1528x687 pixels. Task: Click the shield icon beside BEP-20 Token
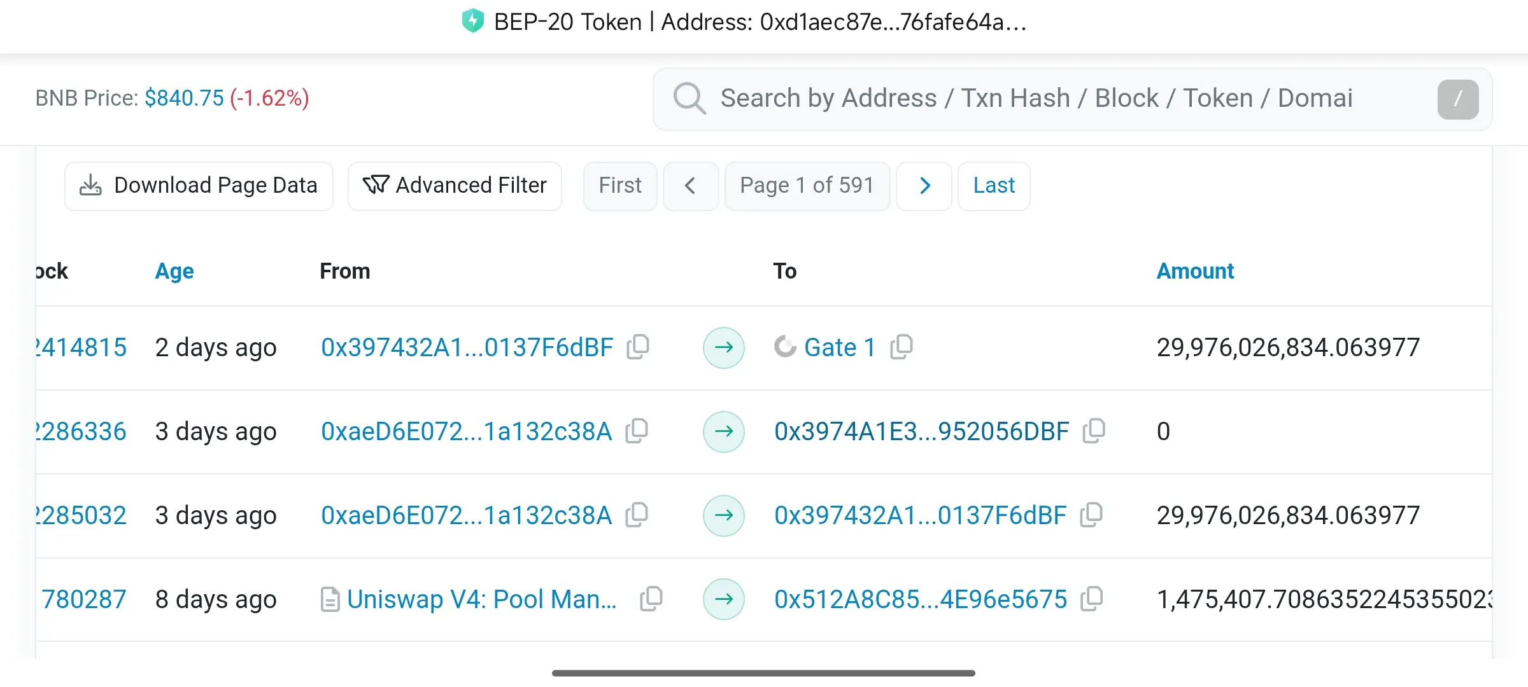[472, 21]
